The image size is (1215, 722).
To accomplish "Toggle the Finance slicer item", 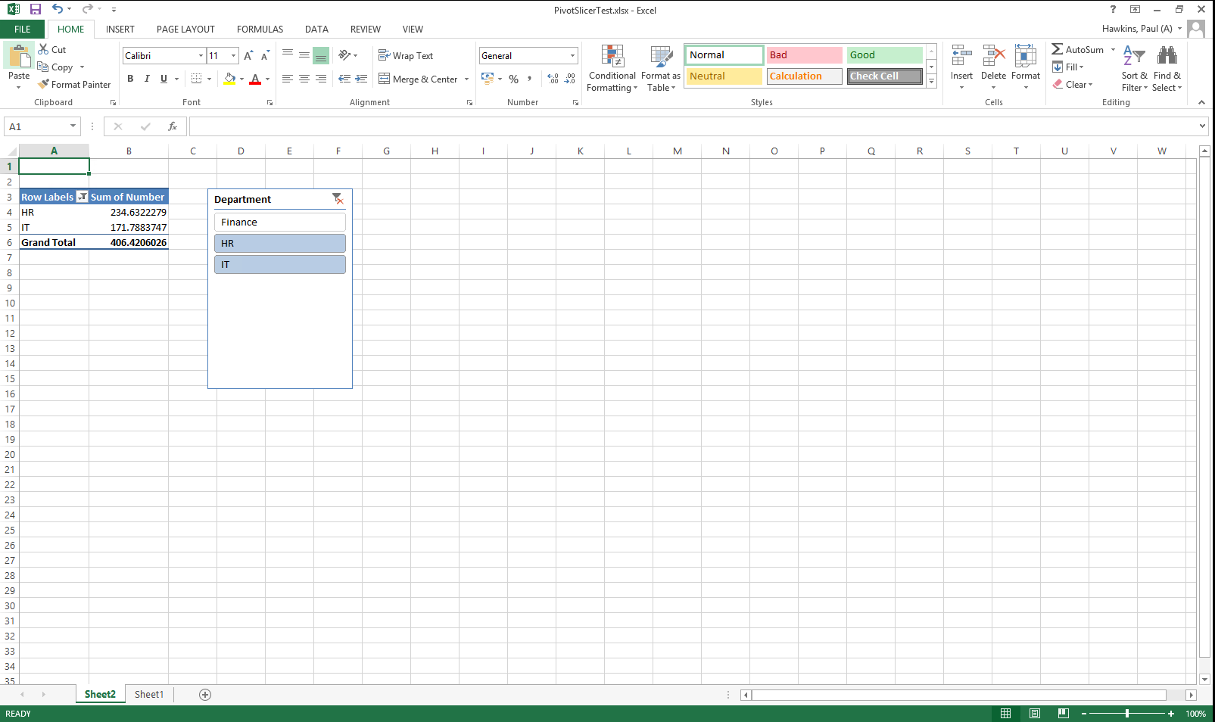I will 279,223.
